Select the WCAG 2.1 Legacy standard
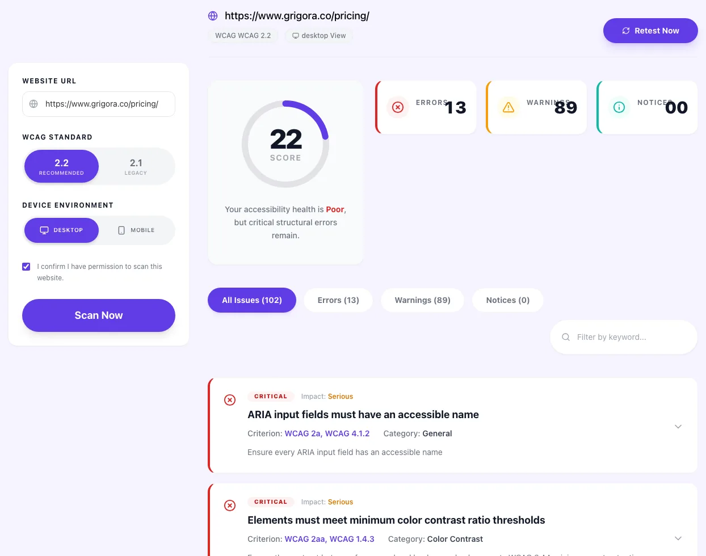Screen dimensions: 706x556 click(x=136, y=166)
